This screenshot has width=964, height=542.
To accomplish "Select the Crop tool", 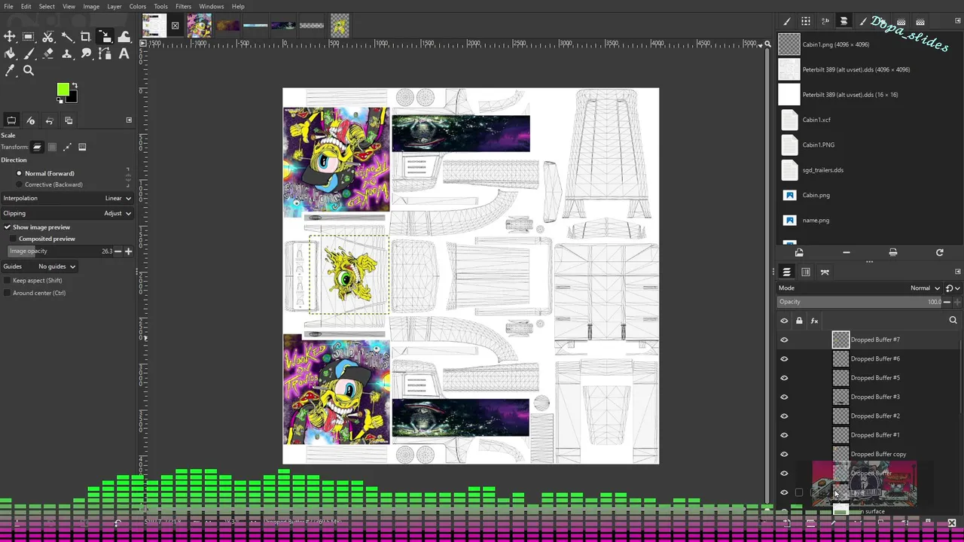I will point(86,37).
